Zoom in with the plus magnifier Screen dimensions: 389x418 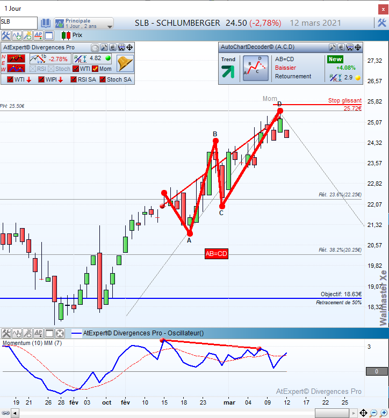coord(384,413)
